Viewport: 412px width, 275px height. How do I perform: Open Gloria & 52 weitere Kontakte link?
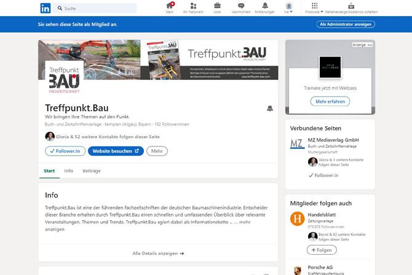108,137
